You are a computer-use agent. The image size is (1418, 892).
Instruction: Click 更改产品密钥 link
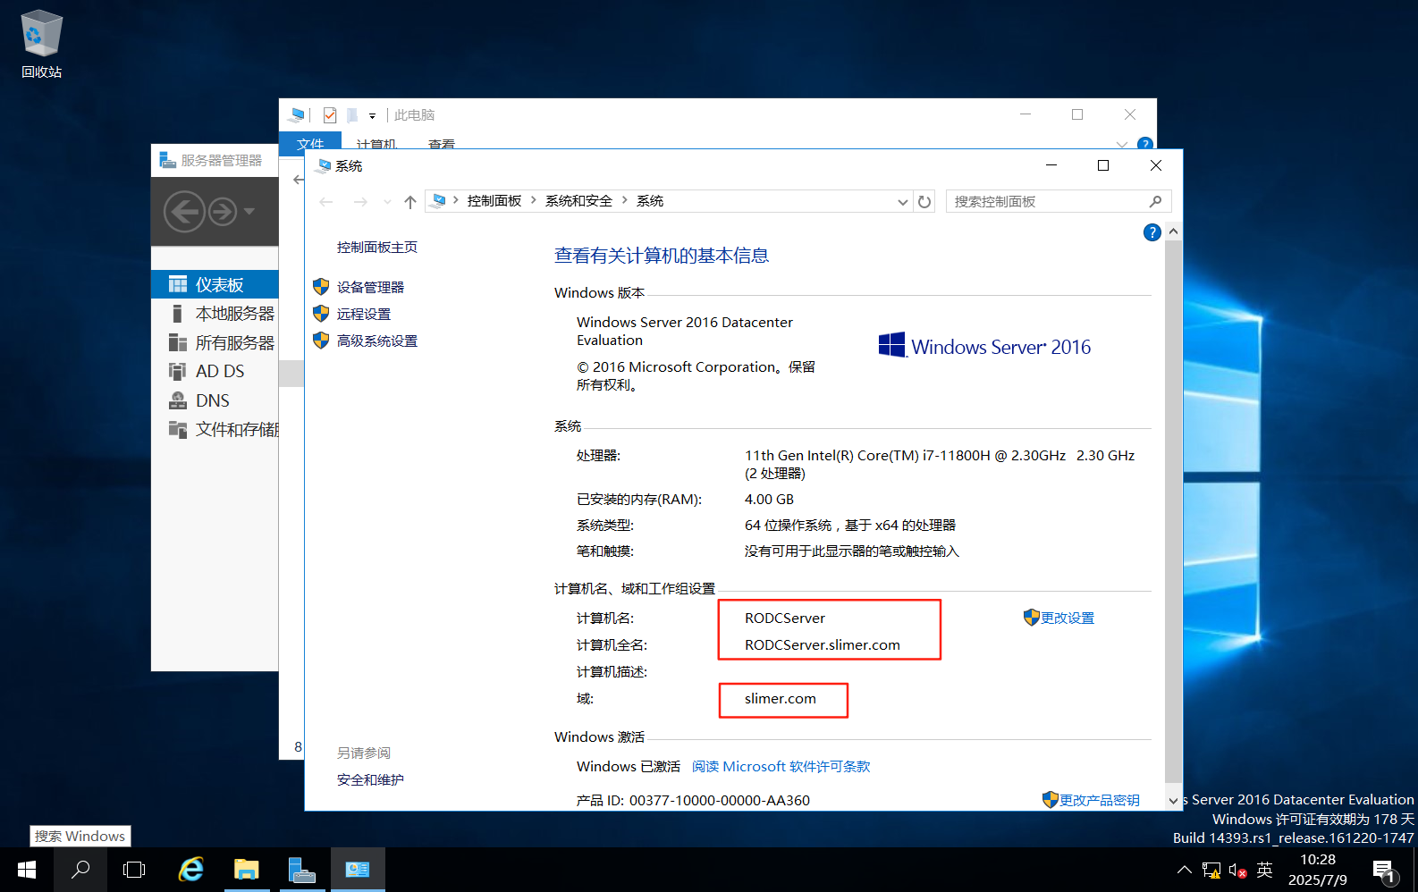[x=1099, y=800]
